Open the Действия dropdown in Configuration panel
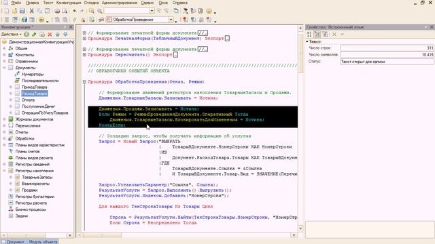The image size is (435, 244). [12, 35]
